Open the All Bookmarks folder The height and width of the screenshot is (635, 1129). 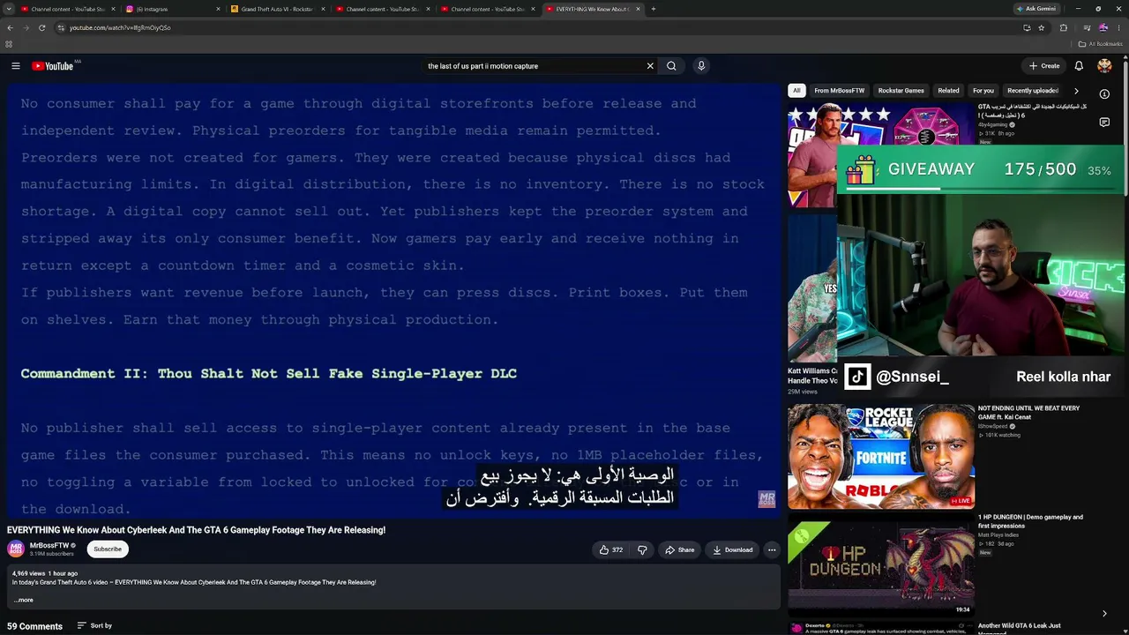coord(1100,44)
